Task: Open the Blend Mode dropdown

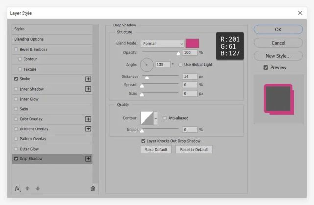Action: click(x=162, y=44)
